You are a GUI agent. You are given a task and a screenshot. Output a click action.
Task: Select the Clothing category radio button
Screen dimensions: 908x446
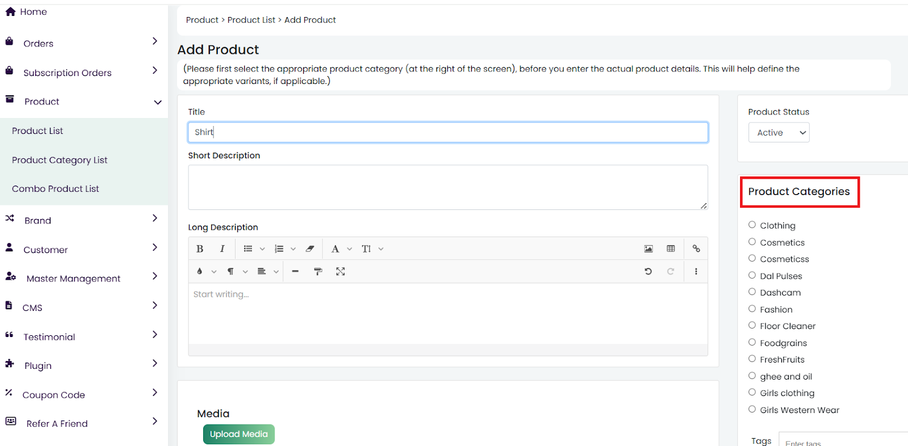pyautogui.click(x=752, y=225)
